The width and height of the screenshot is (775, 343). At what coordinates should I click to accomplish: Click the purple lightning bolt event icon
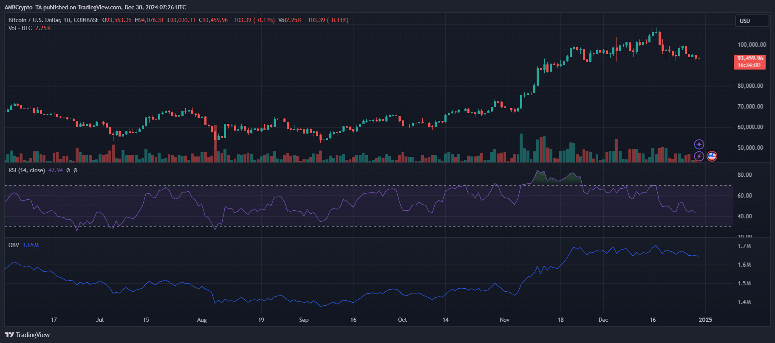pyautogui.click(x=699, y=156)
